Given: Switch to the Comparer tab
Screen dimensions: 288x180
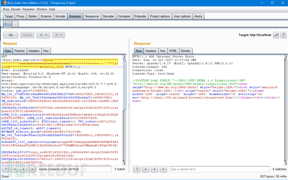Looking at the screenshot, I should [124, 16].
